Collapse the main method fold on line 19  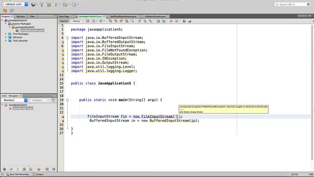pyautogui.click(x=68, y=100)
